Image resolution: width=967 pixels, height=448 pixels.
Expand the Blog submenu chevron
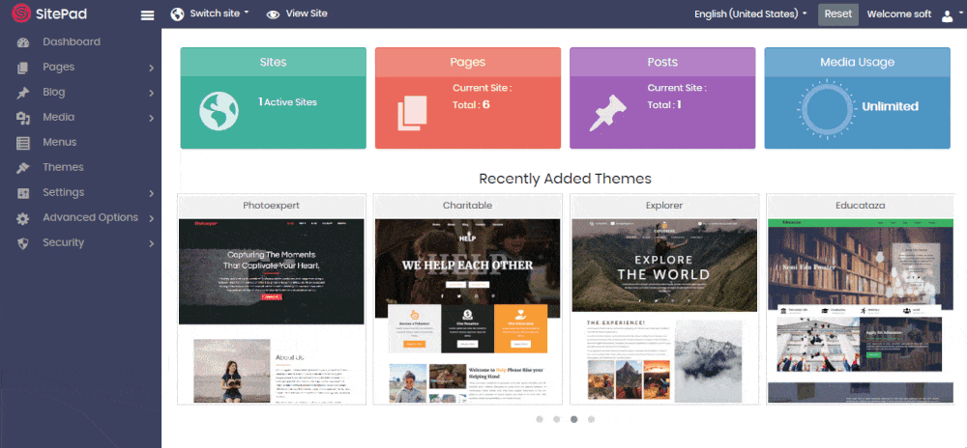tap(151, 93)
